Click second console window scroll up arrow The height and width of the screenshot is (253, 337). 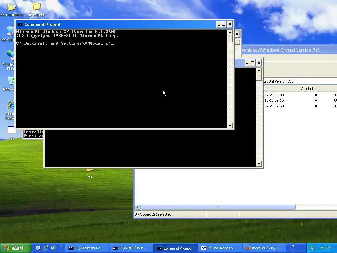(x=259, y=70)
